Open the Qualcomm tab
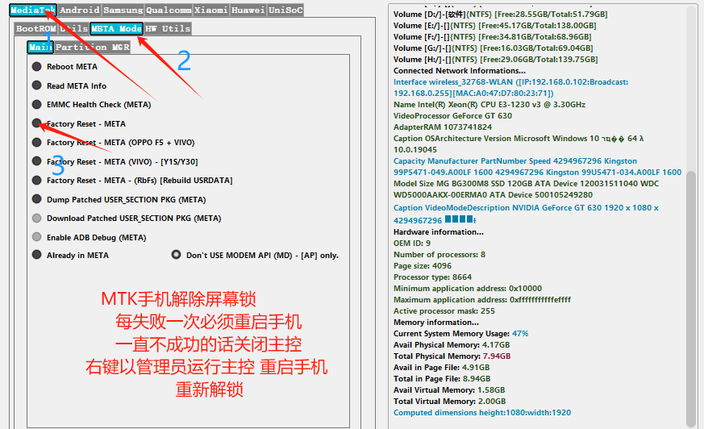The image size is (704, 429). [x=169, y=10]
